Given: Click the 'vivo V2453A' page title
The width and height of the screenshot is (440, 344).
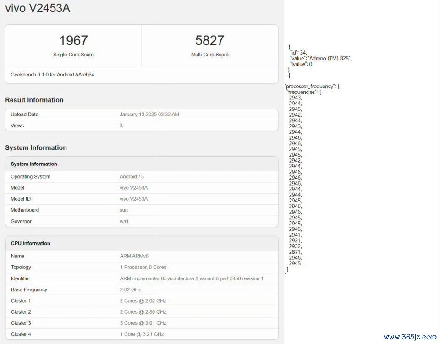Looking at the screenshot, I should 38,8.
